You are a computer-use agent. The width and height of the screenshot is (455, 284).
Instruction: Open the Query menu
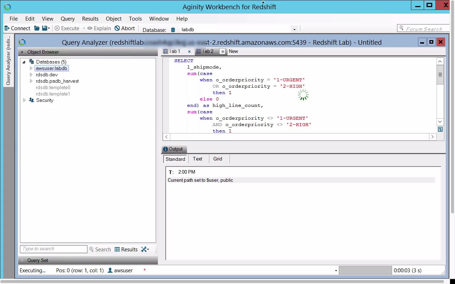(x=68, y=19)
